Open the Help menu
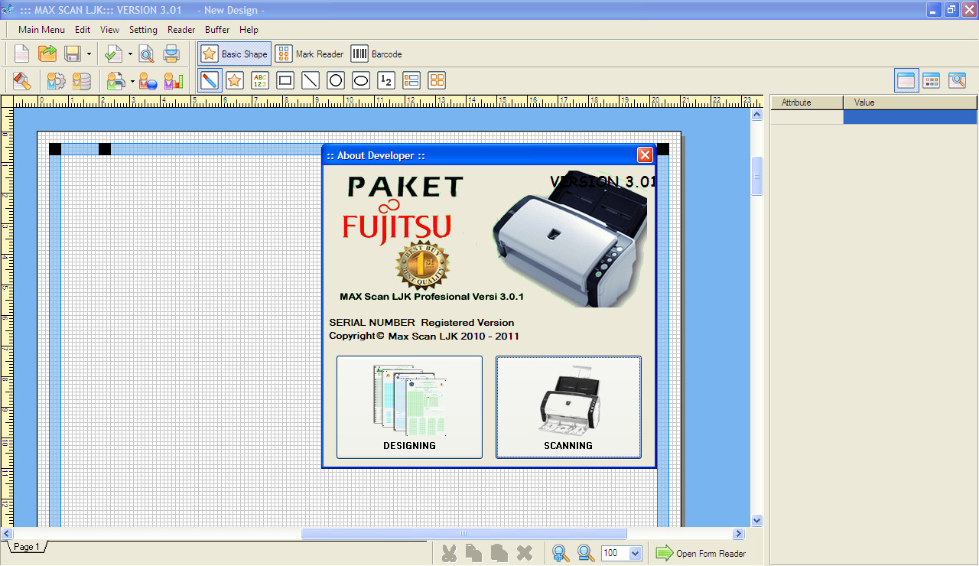The image size is (979, 566). (249, 30)
